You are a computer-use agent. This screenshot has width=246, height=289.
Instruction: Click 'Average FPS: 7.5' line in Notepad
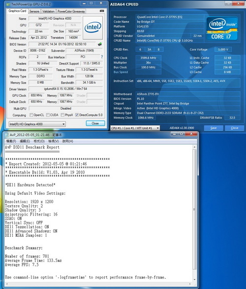[22, 265]
